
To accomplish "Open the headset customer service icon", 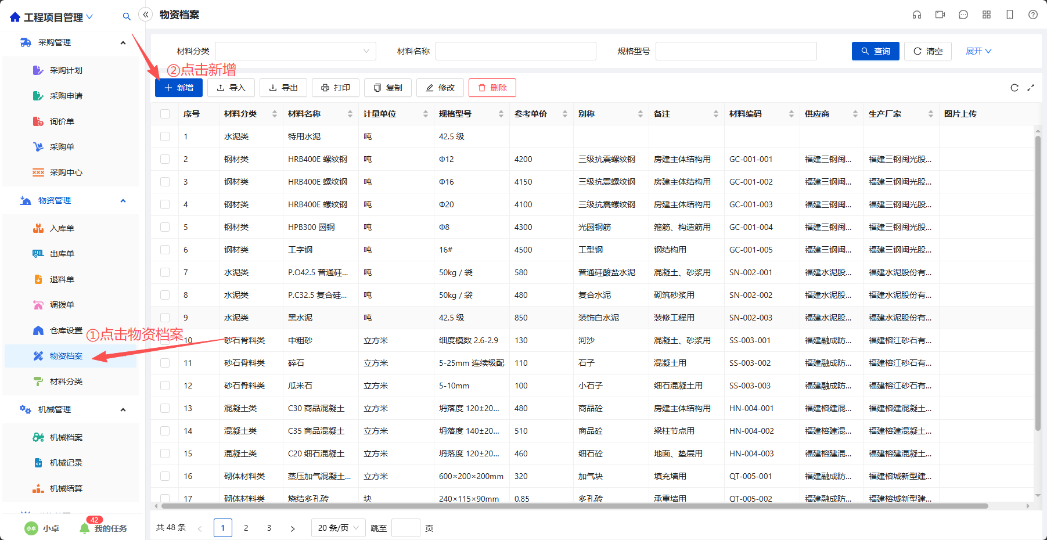I will (917, 15).
